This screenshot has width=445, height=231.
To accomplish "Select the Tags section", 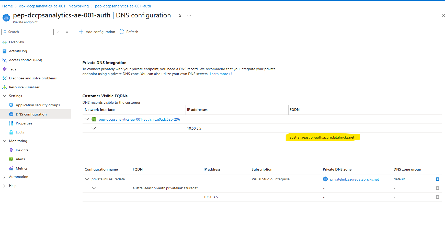I will (x=12, y=69).
